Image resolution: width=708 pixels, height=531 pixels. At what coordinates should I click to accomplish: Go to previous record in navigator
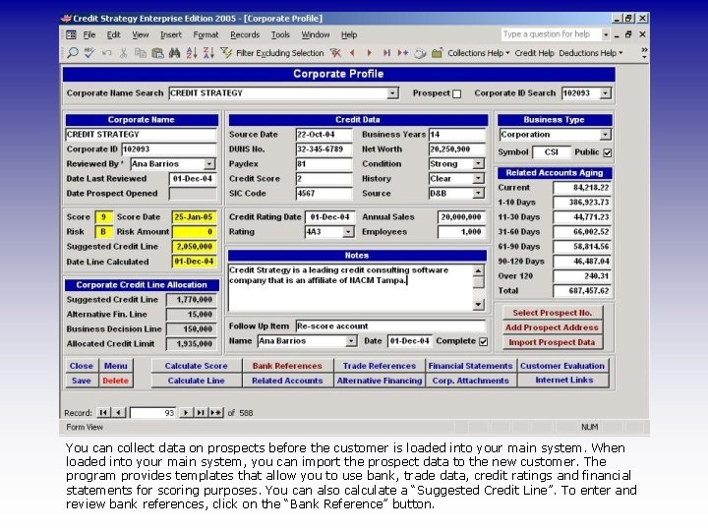pos(118,412)
